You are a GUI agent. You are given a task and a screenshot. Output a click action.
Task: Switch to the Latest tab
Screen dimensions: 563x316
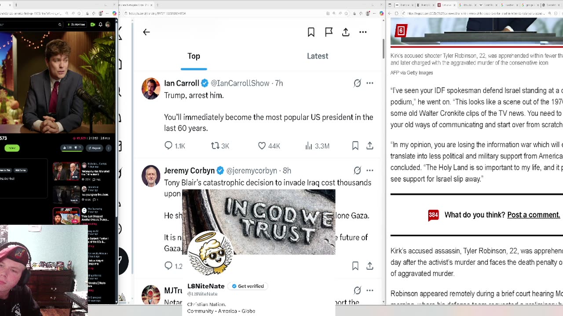tap(318, 56)
